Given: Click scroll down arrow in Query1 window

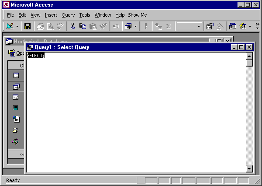Looking at the screenshot, I should [x=249, y=169].
